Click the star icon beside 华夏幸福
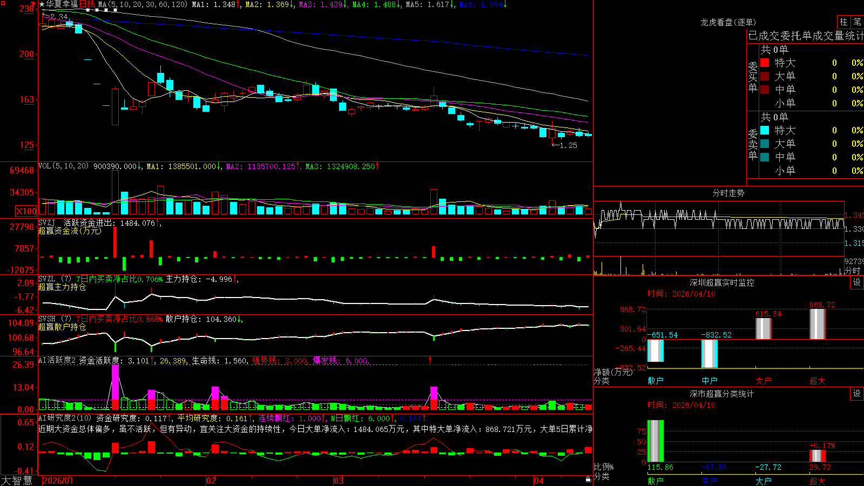 (x=42, y=4)
